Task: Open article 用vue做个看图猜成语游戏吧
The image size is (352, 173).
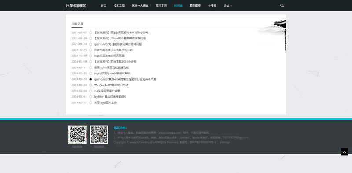Action: [120, 38]
